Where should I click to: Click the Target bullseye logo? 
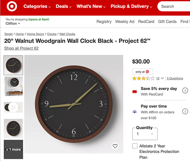[12, 7]
